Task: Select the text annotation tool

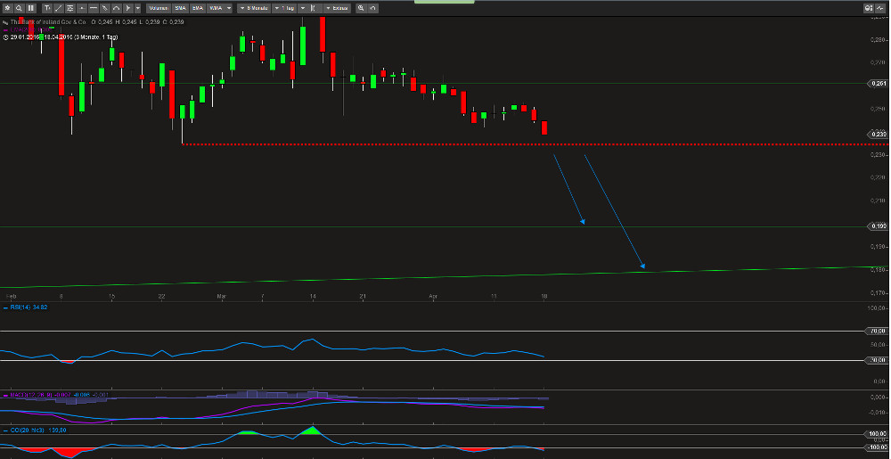Action: (x=47, y=8)
